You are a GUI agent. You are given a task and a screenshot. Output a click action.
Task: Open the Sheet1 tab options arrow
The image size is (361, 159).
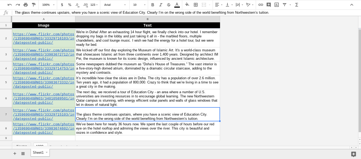(47, 152)
